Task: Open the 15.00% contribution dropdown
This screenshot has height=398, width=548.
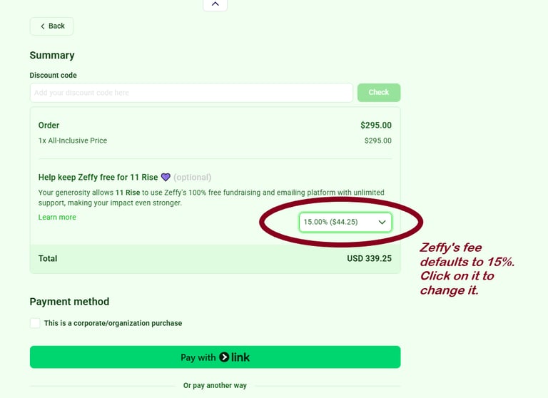Action: [345, 222]
